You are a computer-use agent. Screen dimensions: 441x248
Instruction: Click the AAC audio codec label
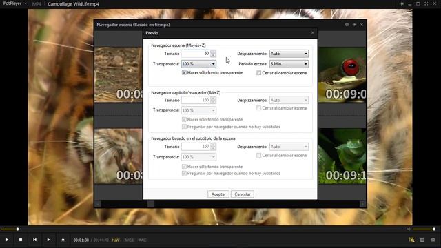143,240
